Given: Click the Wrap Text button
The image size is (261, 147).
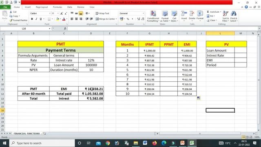Looking at the screenshot, I should click(102, 13).
